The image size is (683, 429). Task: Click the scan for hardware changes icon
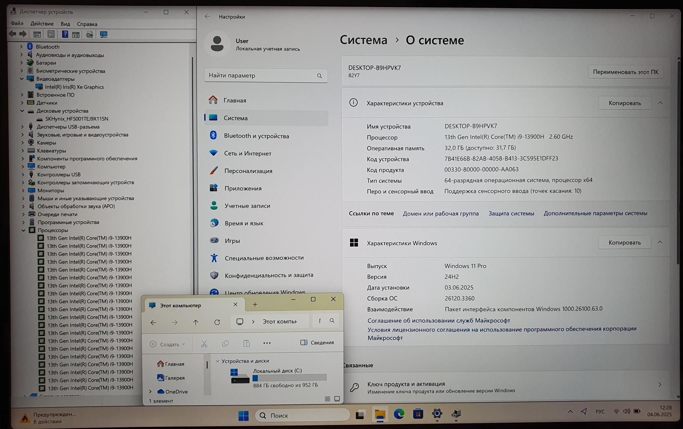(x=103, y=34)
